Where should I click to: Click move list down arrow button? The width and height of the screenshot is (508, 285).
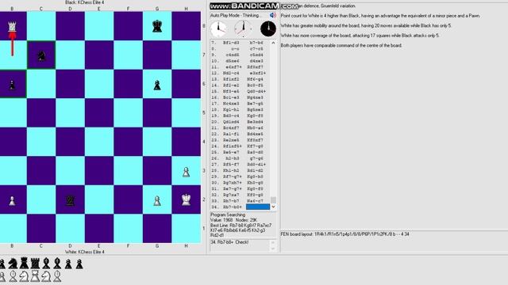(273, 207)
